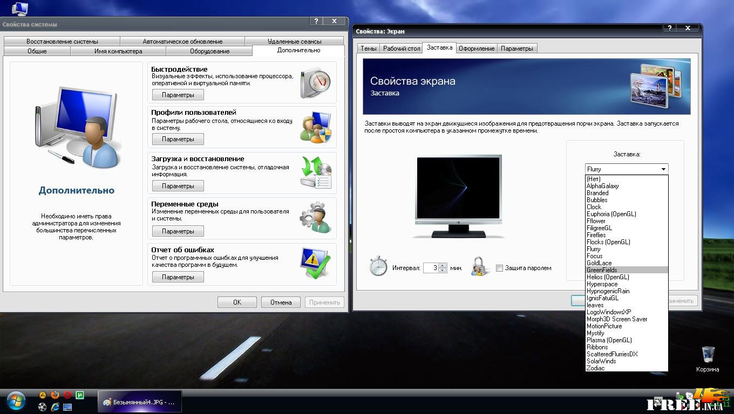Enable the Защита паролем checkbox
This screenshot has height=414, width=734.
(499, 268)
